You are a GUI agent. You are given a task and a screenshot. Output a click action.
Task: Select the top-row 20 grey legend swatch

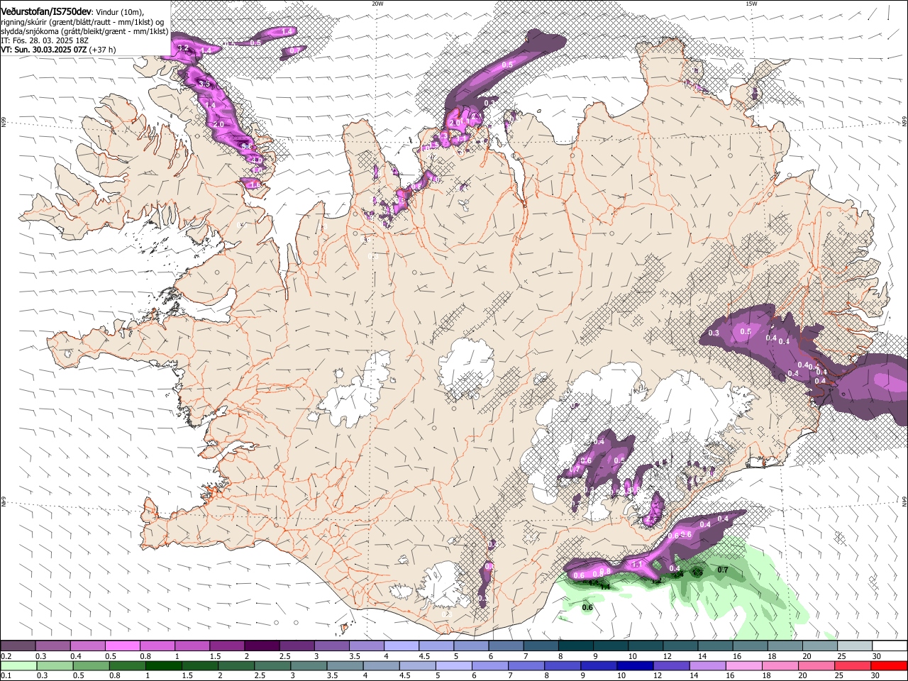pos(819,646)
